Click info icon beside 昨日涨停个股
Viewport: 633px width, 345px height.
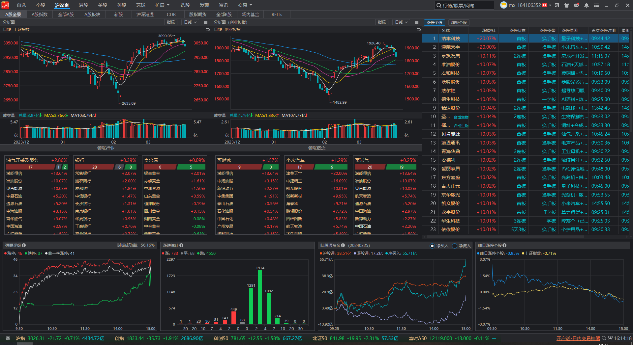click(504, 245)
